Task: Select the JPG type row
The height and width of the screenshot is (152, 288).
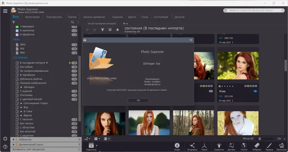Action: click(45, 49)
